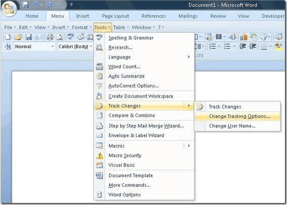Open the Edit dropdown menu
Image resolution: width=287 pixels, height=205 pixels.
(x=25, y=27)
